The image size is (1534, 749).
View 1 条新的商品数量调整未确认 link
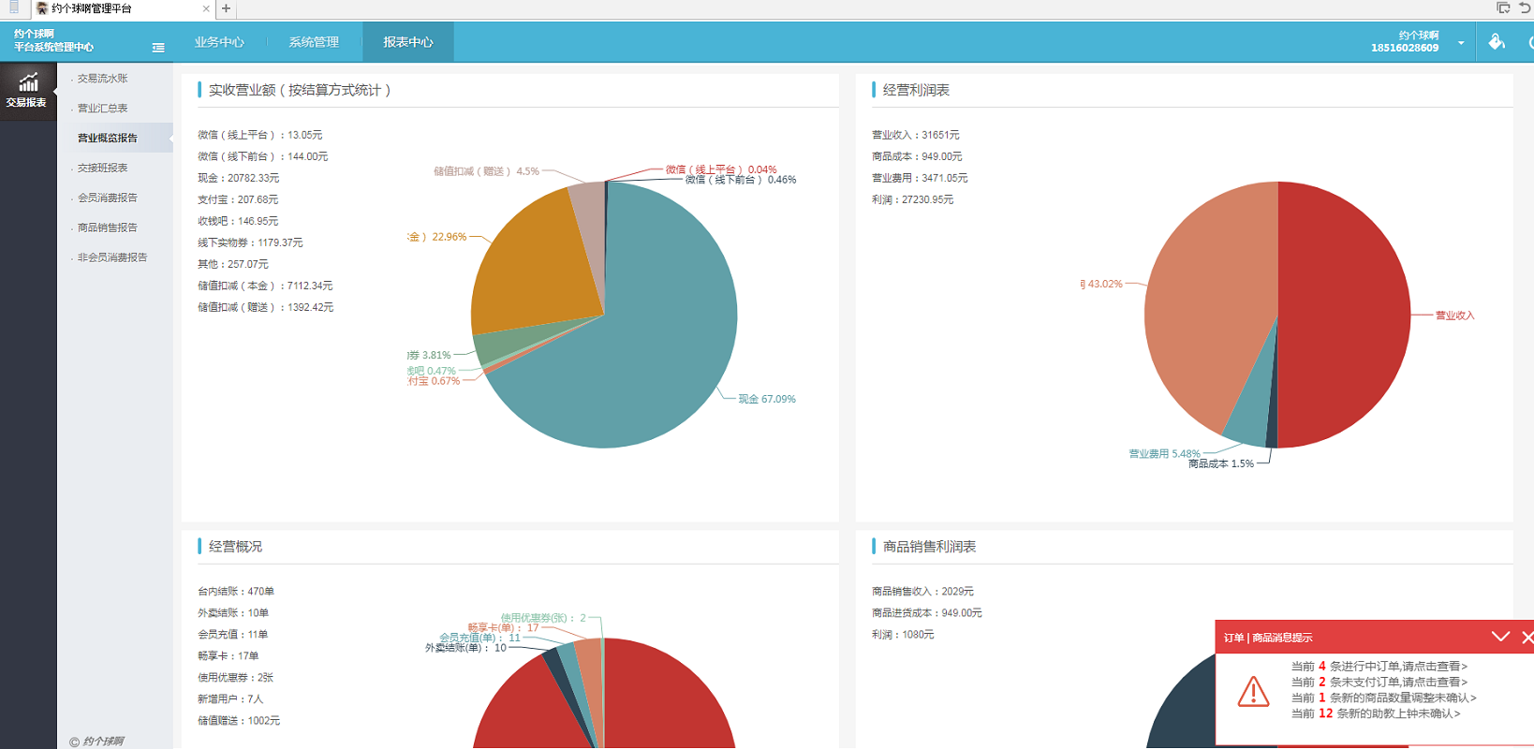click(1384, 698)
